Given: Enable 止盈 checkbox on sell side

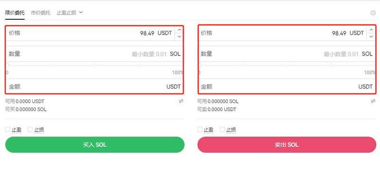Looking at the screenshot, I should pos(199,129).
